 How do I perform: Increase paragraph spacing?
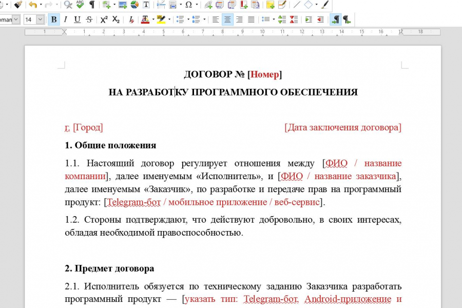[x=282, y=20]
